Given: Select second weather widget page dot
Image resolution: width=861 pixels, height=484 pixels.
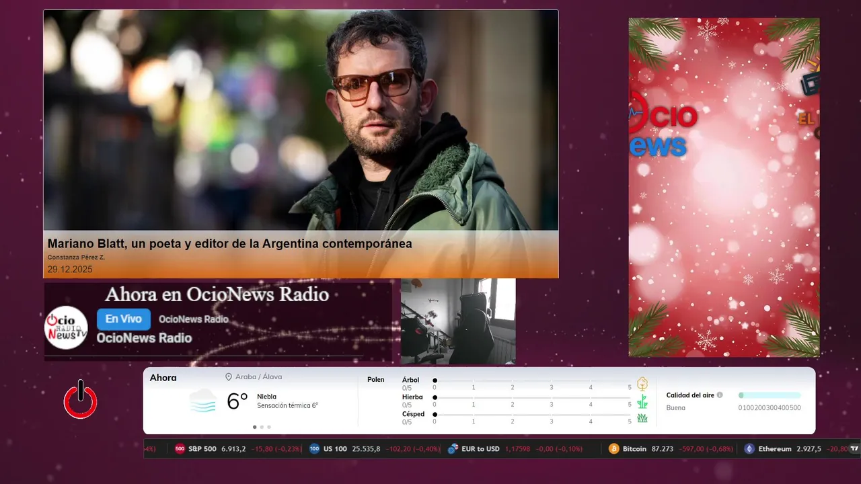Looking at the screenshot, I should (262, 427).
